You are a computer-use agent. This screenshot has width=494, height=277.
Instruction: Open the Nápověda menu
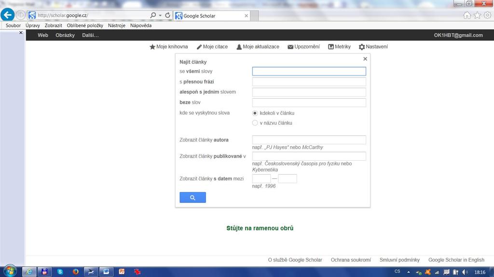141,25
